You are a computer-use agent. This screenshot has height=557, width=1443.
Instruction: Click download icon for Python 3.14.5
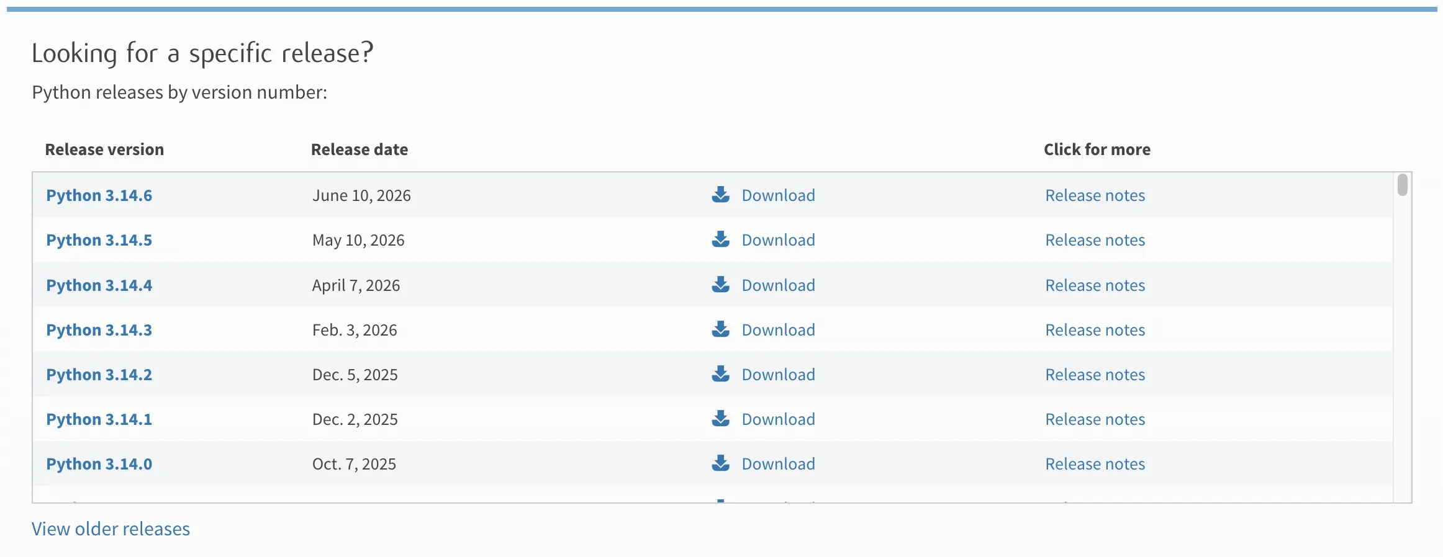pyautogui.click(x=720, y=239)
